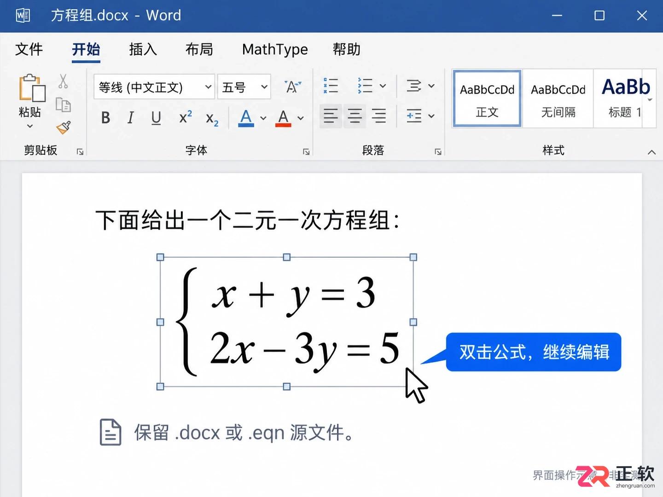Maximize the Word window
The height and width of the screenshot is (497, 663).
coord(599,16)
